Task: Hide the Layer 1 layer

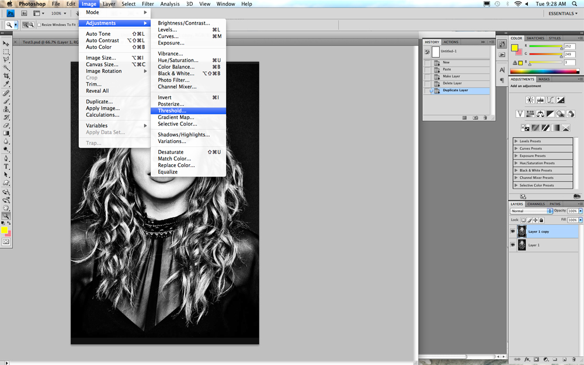Action: coord(513,245)
